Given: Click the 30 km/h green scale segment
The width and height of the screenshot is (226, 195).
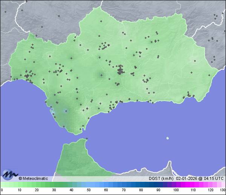Looking at the screenshot, I should coord(54,184).
